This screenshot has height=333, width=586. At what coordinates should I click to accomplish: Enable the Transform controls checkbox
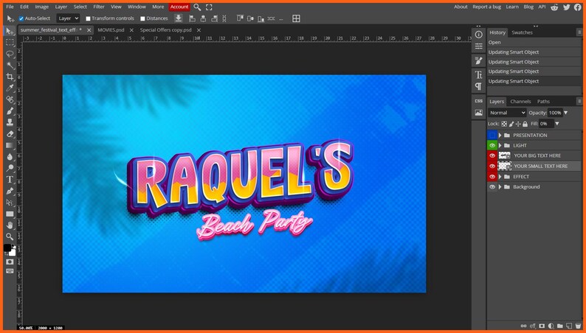pos(89,18)
